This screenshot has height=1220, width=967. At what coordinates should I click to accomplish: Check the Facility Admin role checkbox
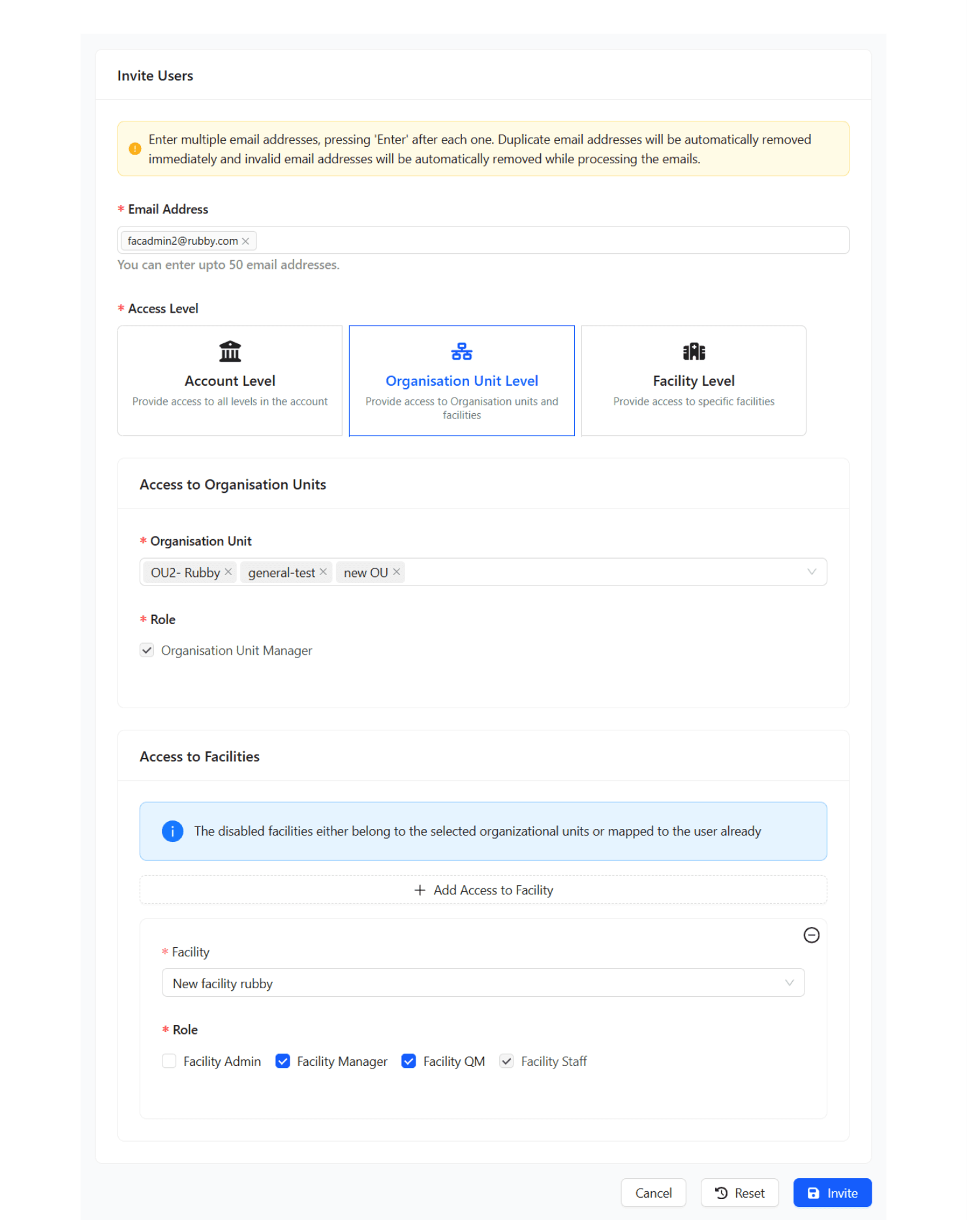(x=169, y=1061)
